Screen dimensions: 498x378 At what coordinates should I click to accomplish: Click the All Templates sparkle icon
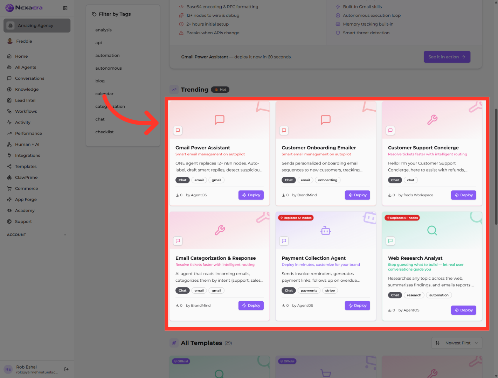(x=174, y=343)
